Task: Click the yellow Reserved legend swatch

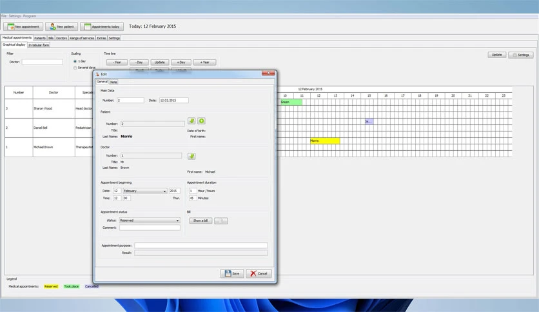Action: tap(51, 286)
